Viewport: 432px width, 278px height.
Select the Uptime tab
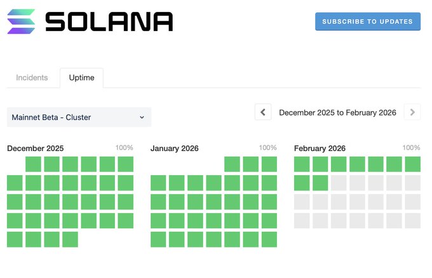coord(81,77)
